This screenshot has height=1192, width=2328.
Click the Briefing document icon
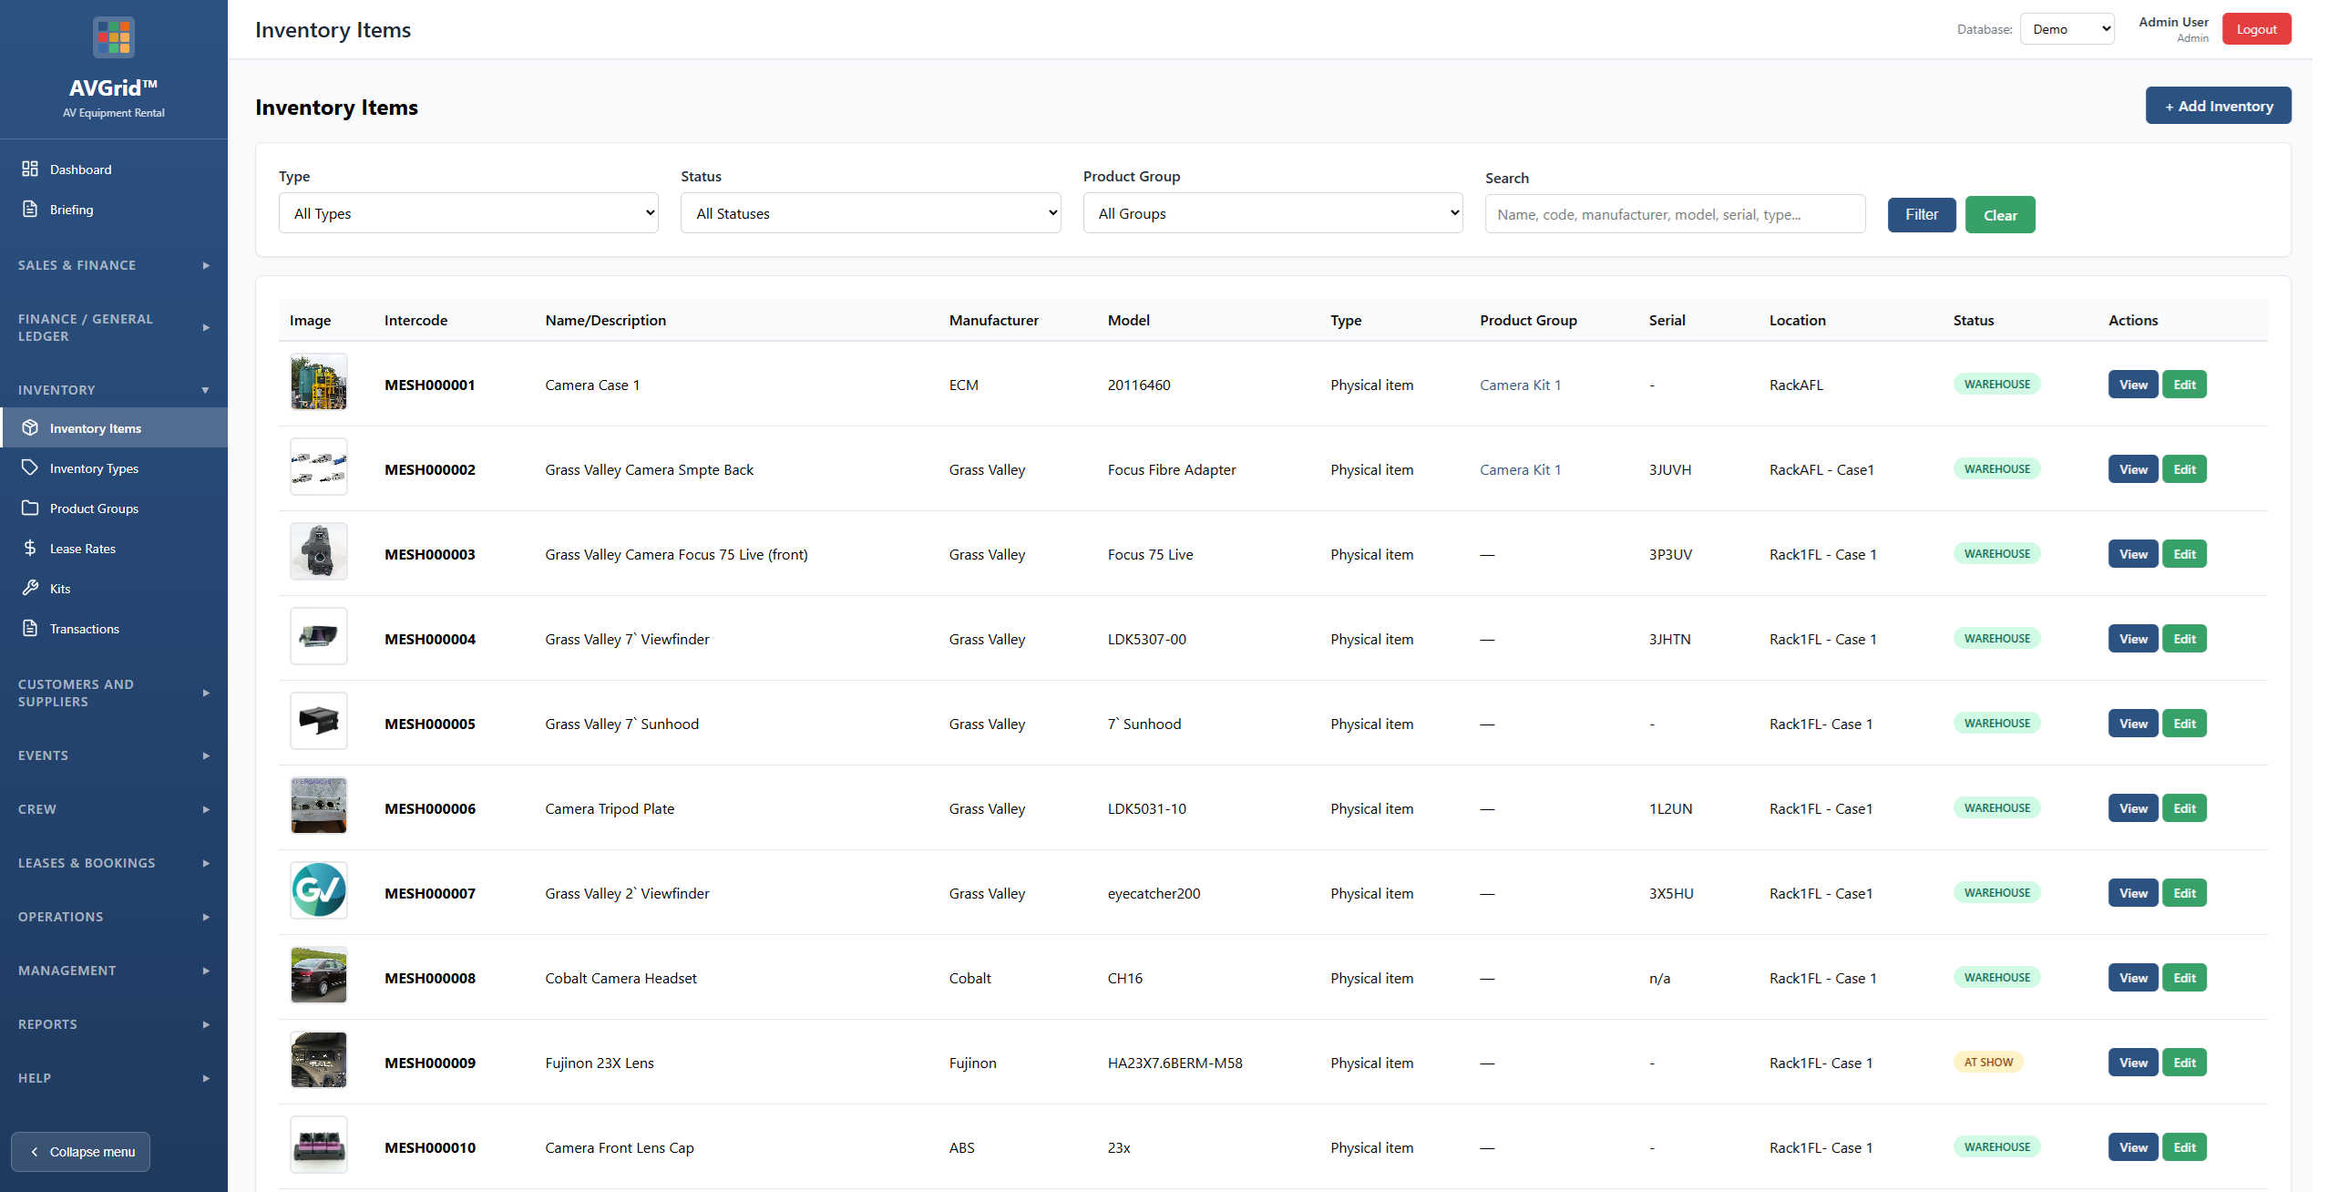[30, 209]
